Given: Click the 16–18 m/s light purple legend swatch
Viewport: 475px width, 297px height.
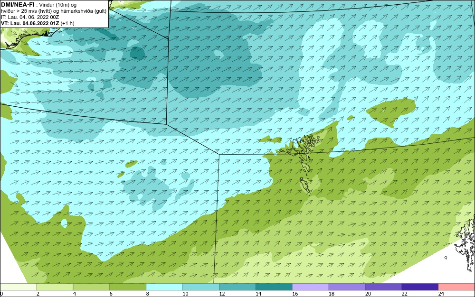Looking at the screenshot, I should pos(311,287).
